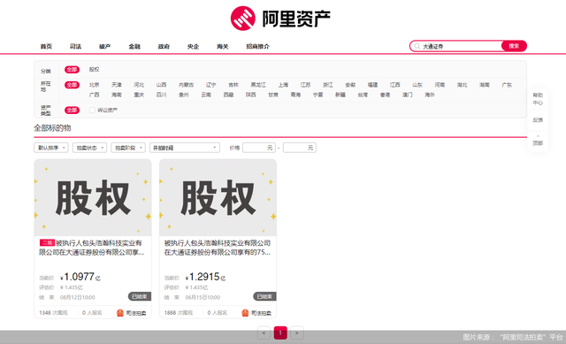Filter location by 广东
This screenshot has height=344, width=566.
(x=507, y=85)
